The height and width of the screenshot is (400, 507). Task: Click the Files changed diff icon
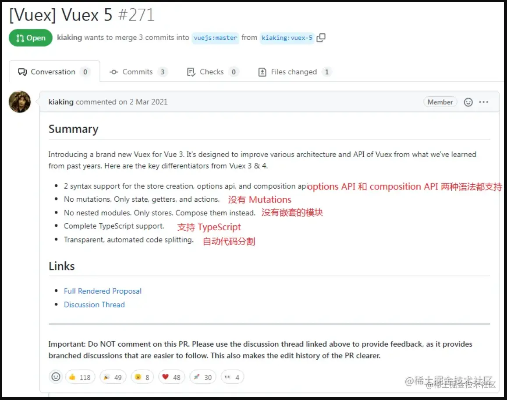coord(262,72)
